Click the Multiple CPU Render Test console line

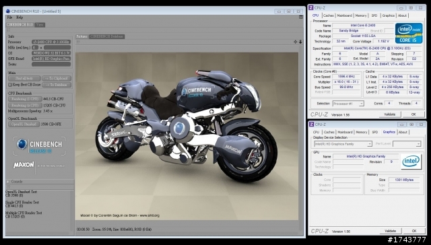coord(24,213)
